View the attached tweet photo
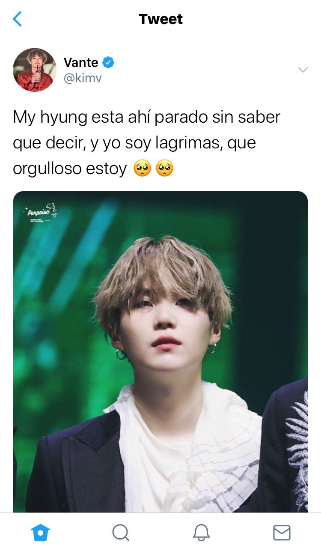 [160, 352]
